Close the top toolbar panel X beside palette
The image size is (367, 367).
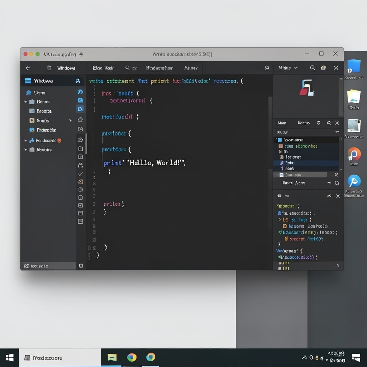coord(336,68)
